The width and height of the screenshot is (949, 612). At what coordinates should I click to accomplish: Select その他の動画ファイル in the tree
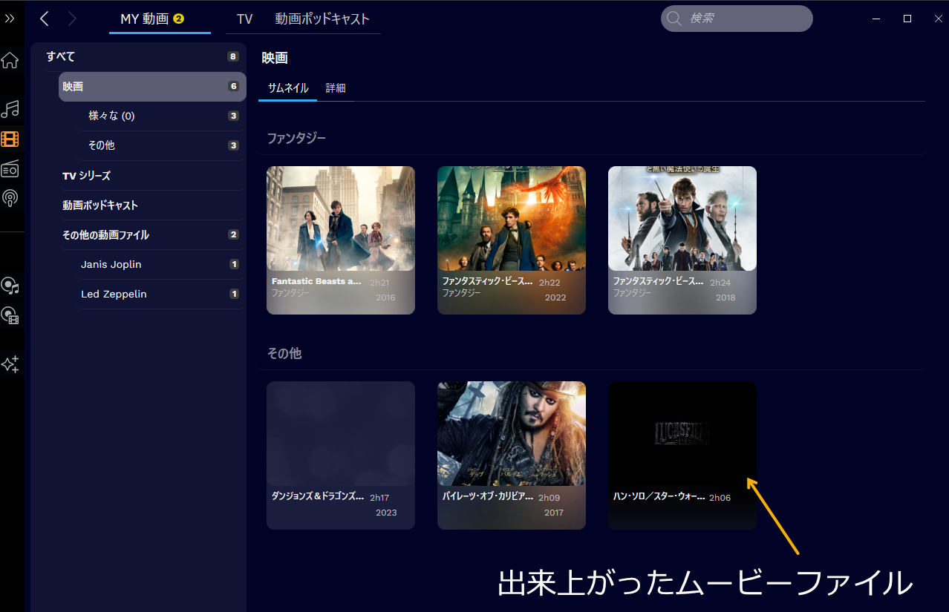(x=152, y=235)
